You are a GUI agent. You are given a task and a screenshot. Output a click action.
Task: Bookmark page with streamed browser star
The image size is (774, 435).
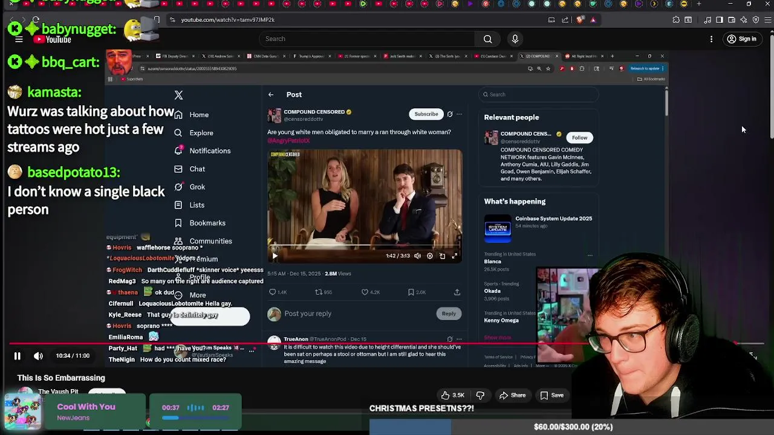(548, 68)
